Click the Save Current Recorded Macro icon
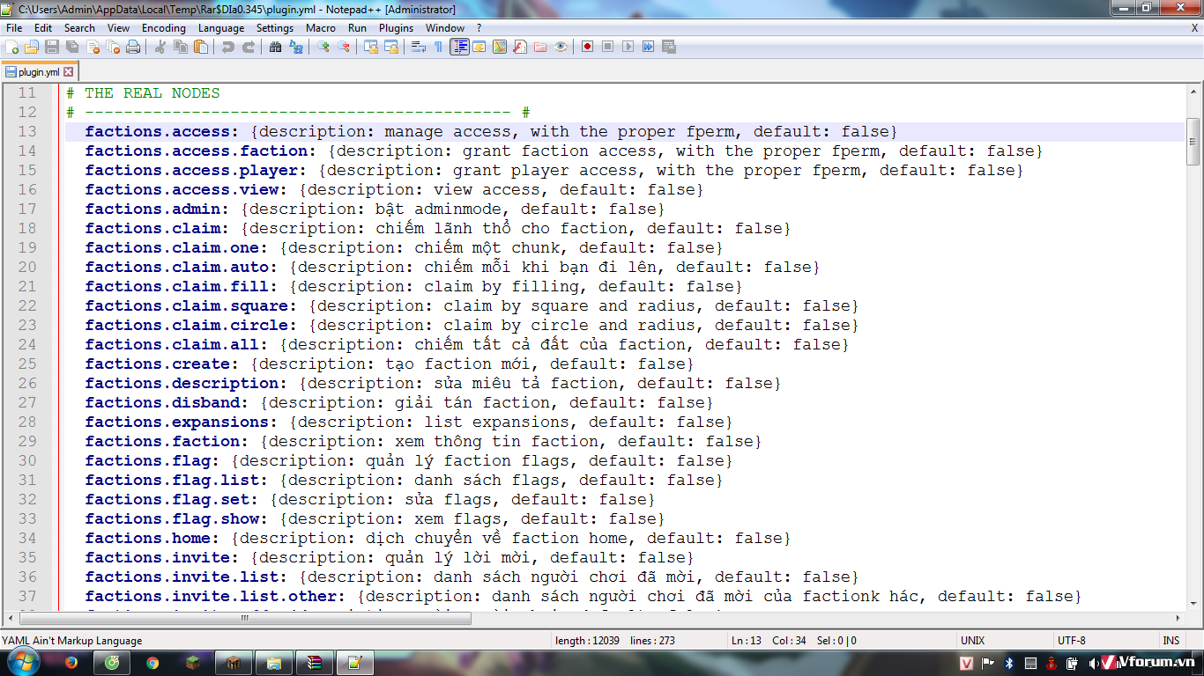The height and width of the screenshot is (676, 1204). coord(669,47)
